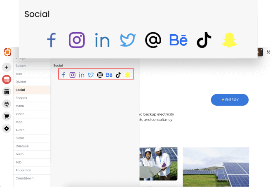Open the sections layout icon in the sidebar

pos(7,92)
